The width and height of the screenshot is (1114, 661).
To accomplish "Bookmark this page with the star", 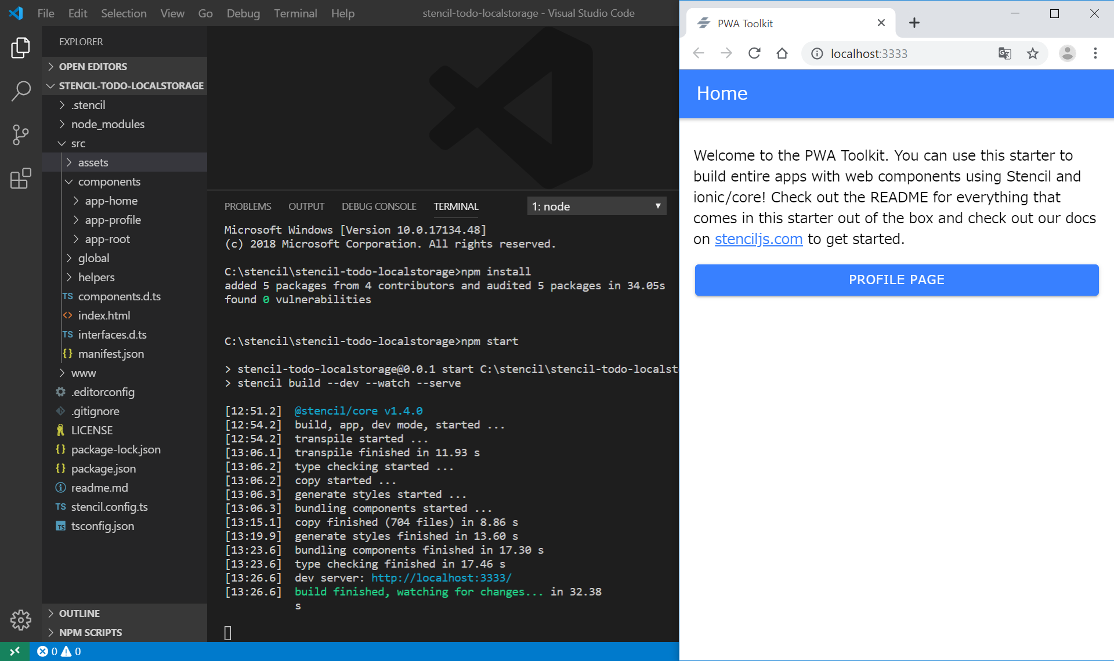I will click(x=1033, y=53).
